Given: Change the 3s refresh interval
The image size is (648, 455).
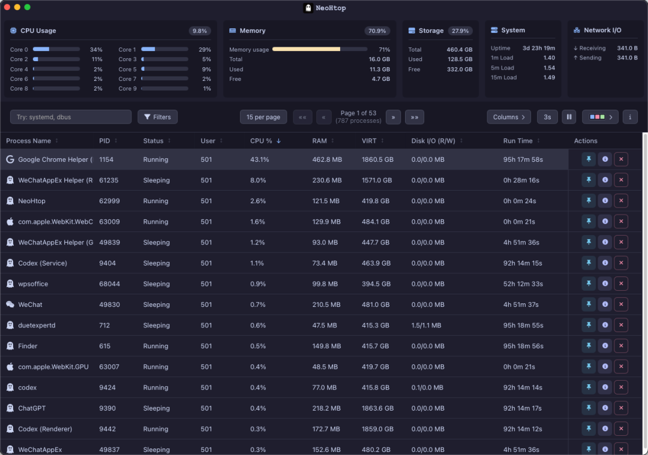Looking at the screenshot, I should pyautogui.click(x=547, y=117).
